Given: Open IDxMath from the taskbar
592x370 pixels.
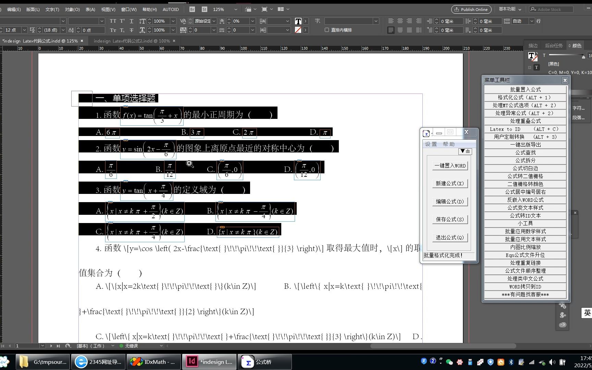Looking at the screenshot, I should (153, 362).
